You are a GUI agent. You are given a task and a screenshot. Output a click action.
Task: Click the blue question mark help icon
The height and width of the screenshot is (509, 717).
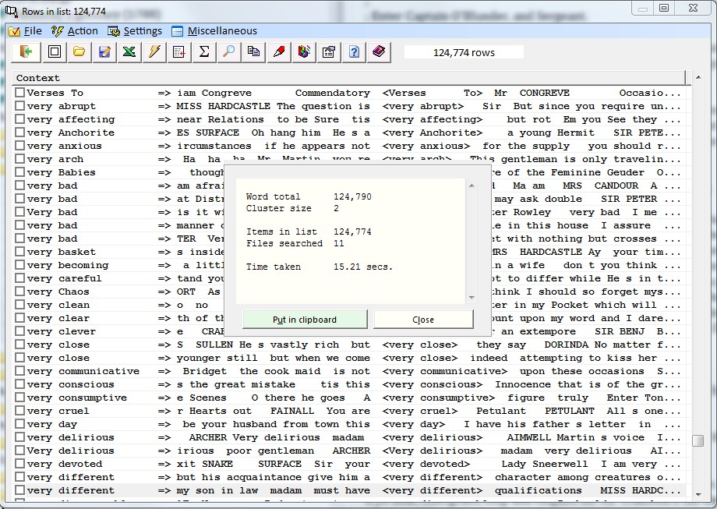354,52
